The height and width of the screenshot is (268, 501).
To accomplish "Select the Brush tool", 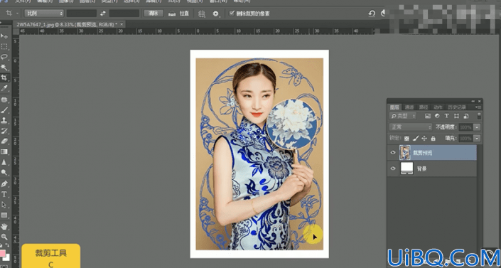I will 4,110.
